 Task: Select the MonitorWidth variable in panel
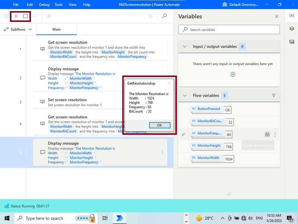[x=207, y=158]
